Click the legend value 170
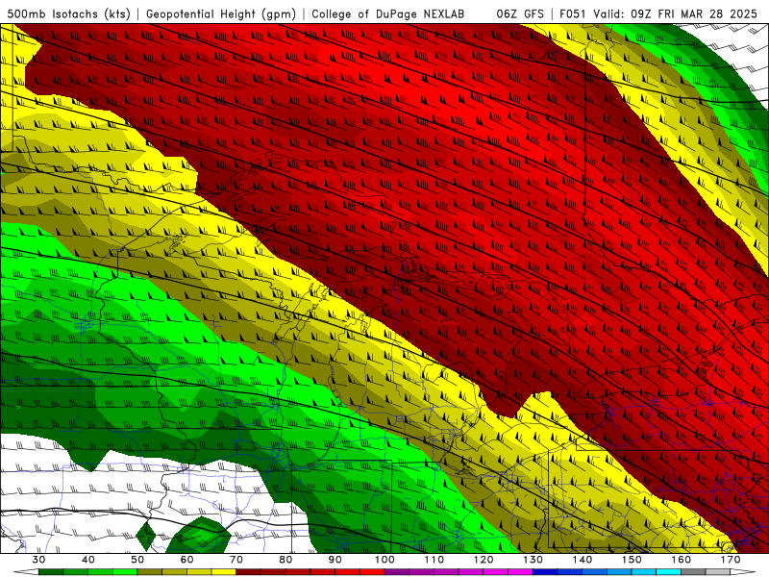Viewport: 769px width, 577px height. pyautogui.click(x=731, y=560)
